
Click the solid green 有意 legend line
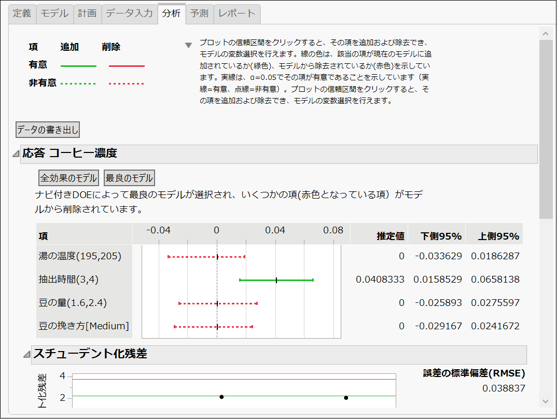tap(78, 66)
